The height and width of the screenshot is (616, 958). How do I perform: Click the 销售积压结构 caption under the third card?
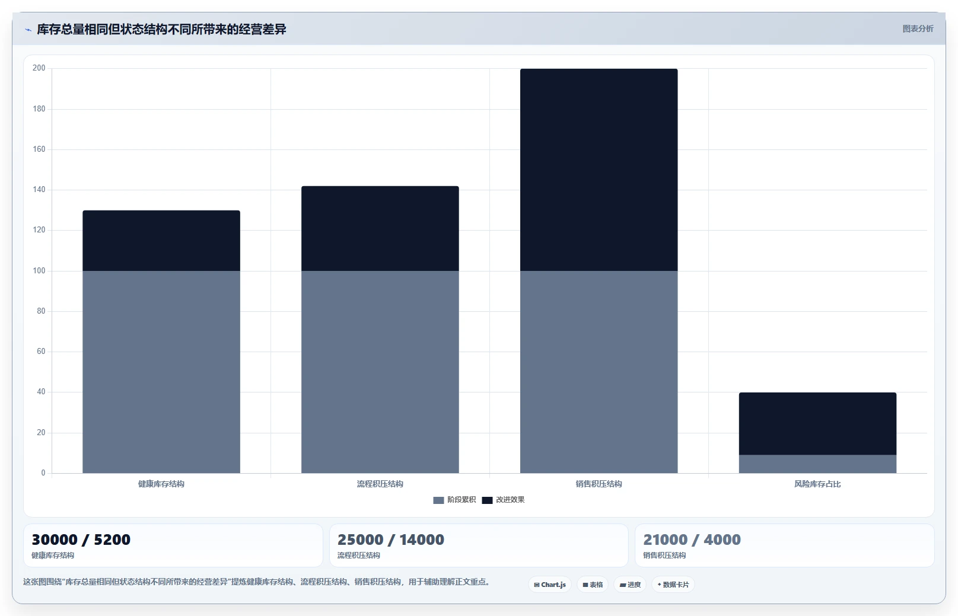(x=664, y=556)
